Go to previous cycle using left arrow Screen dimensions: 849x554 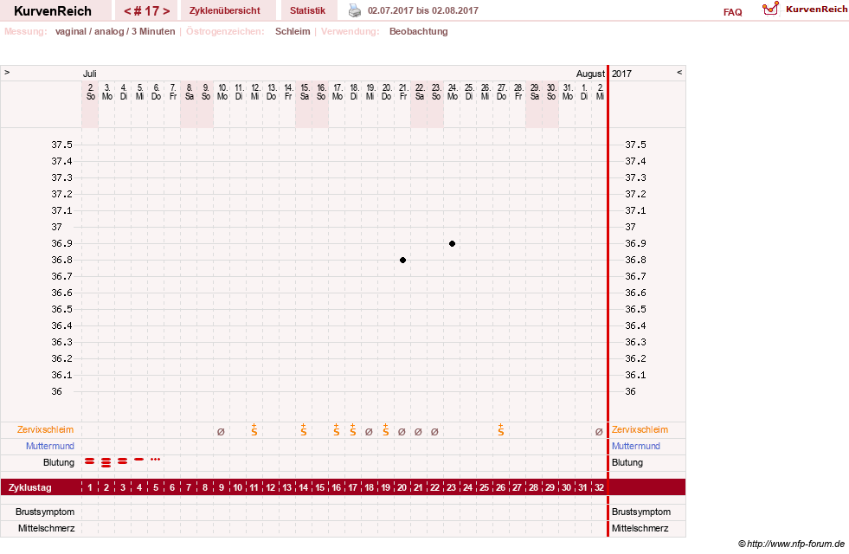tap(127, 11)
